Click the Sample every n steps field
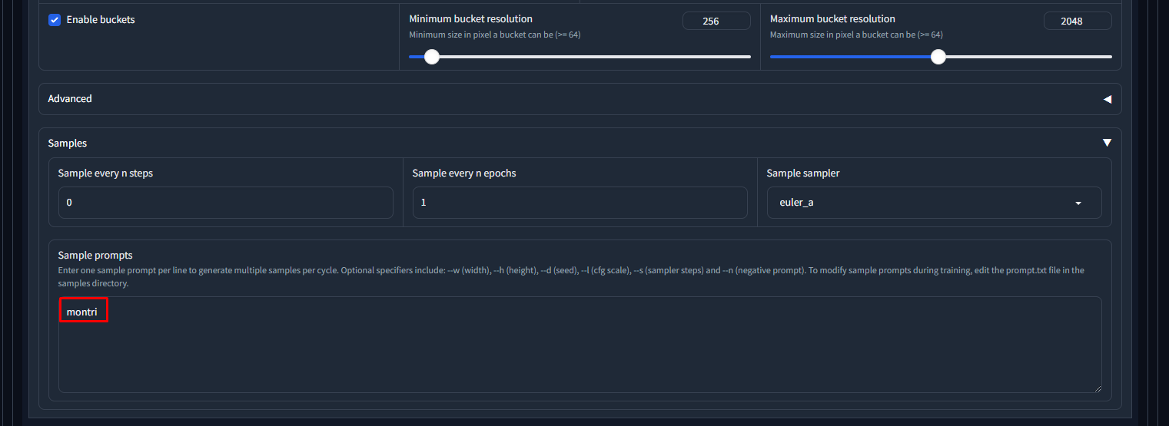Viewport: 1169px width, 426px height. tap(225, 203)
